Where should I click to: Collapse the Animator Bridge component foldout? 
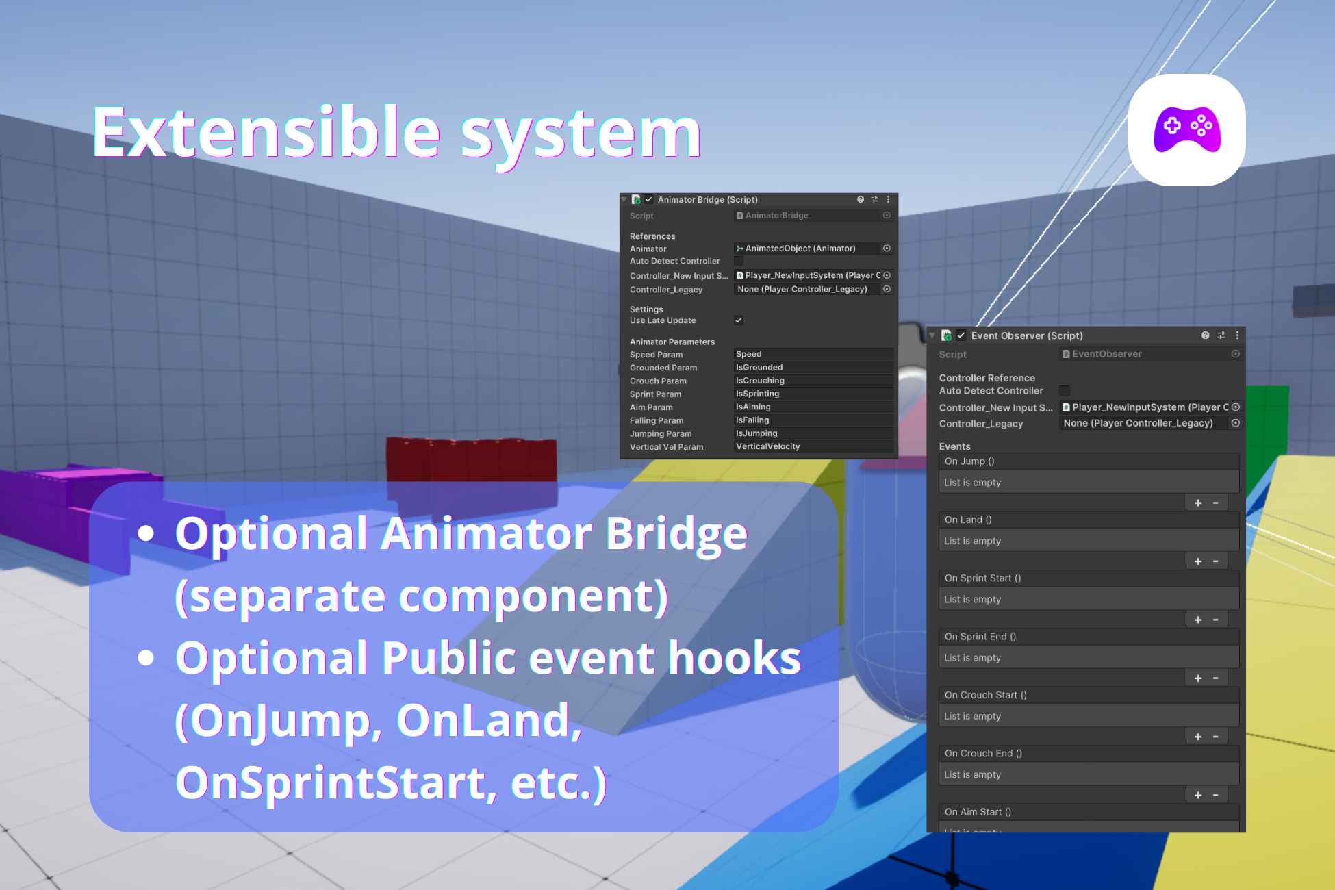(624, 199)
